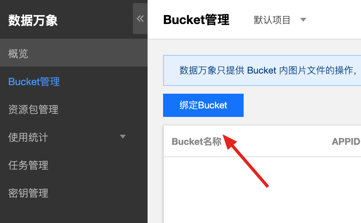Click the Bucket名称 column header
361x223 pixels.
pyautogui.click(x=196, y=142)
